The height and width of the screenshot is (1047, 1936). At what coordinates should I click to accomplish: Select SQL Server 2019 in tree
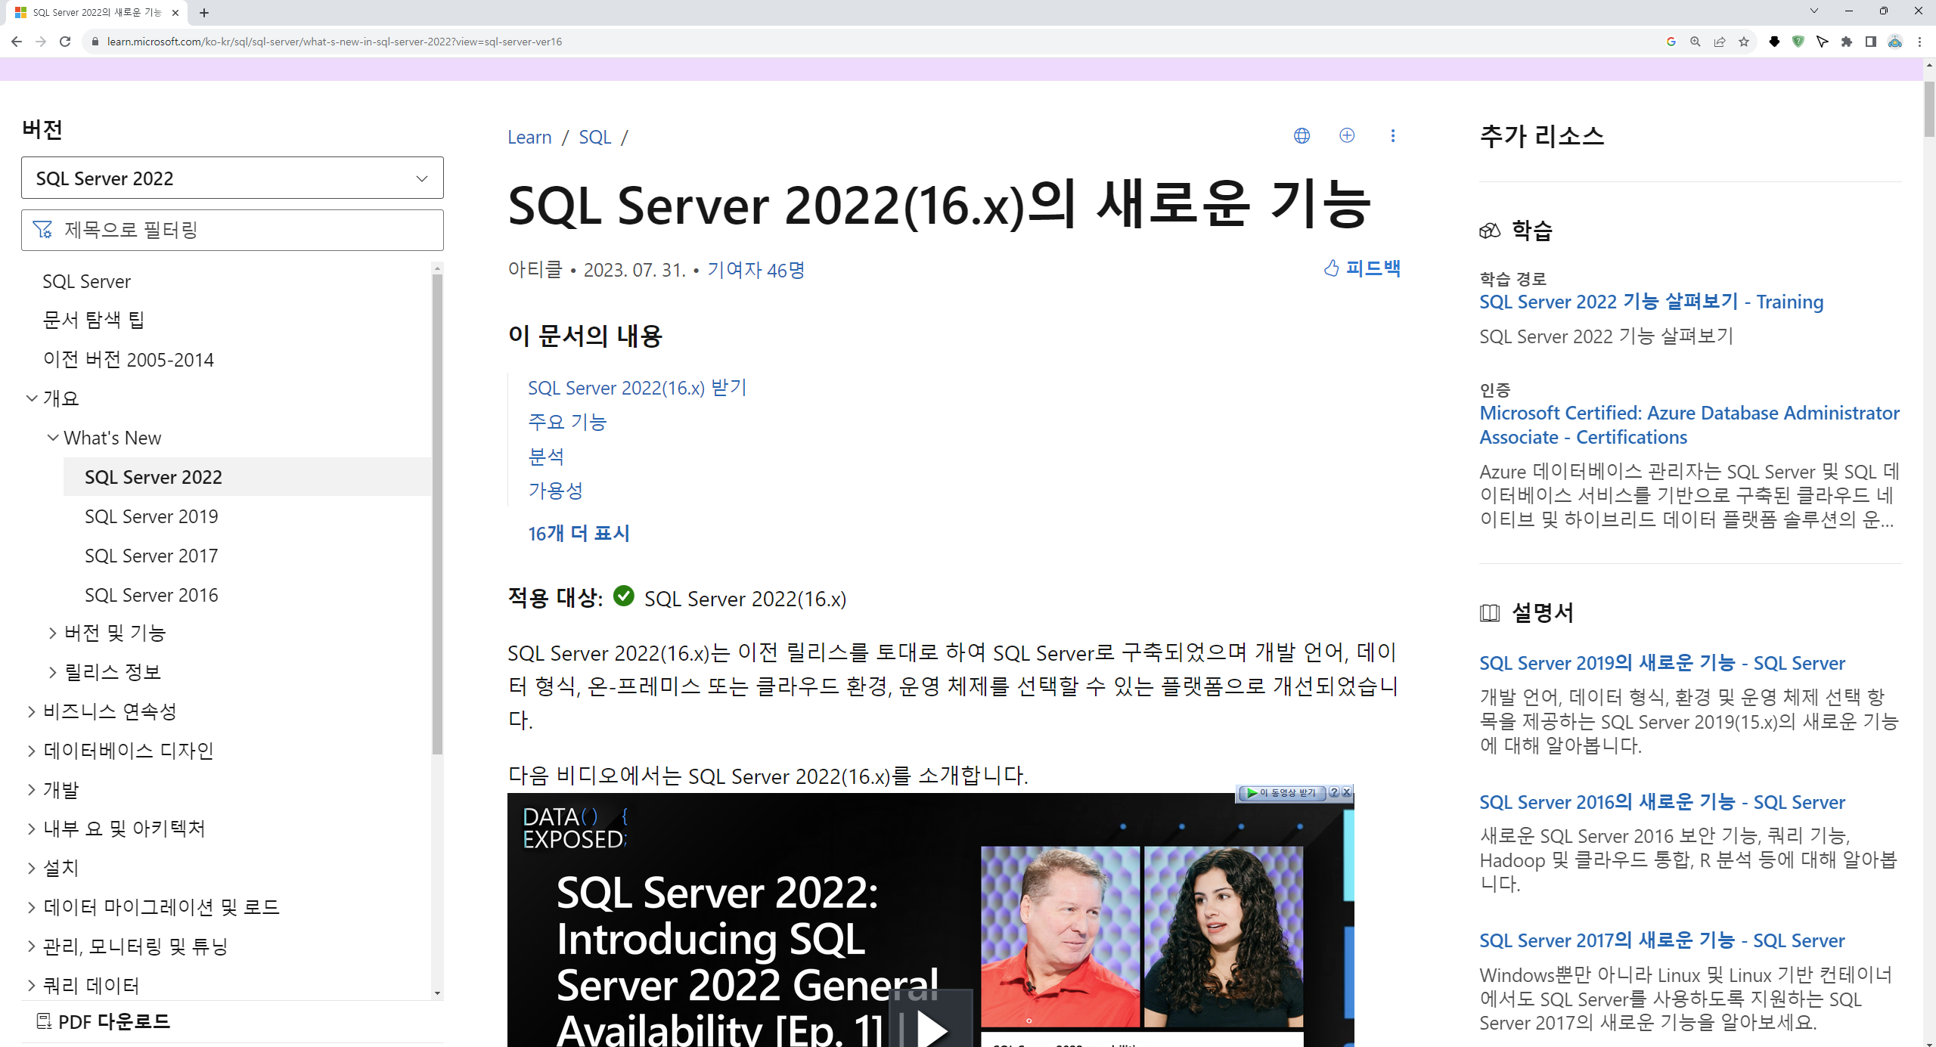(x=151, y=516)
